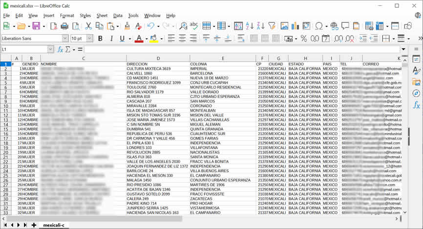Enable AutoFilter funnel icon
423x229 pixels.
click(x=272, y=26)
